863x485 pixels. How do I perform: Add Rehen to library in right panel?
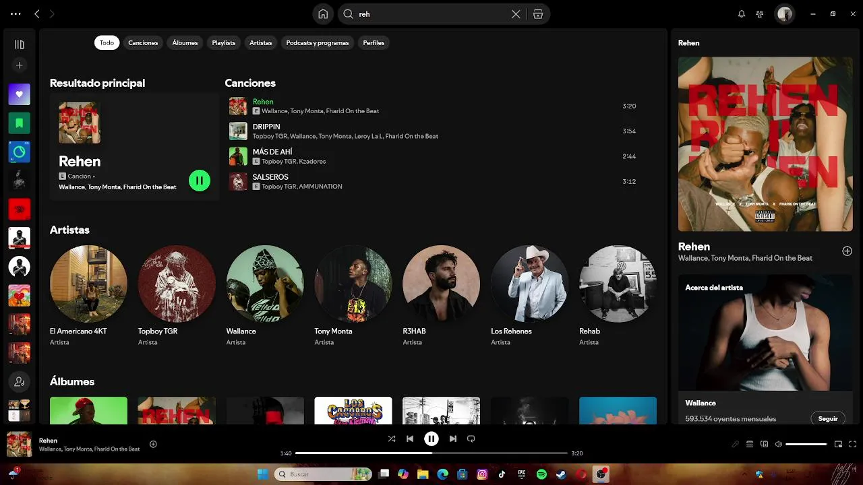pyautogui.click(x=847, y=251)
